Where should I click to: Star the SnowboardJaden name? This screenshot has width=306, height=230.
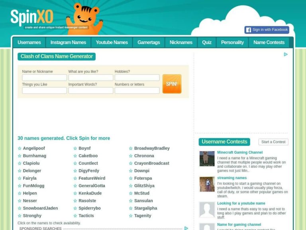pos(20,208)
